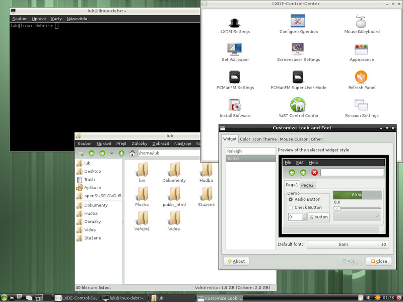403x302 pixels.
Task: Open PCManFM Settings
Action: 235,80
